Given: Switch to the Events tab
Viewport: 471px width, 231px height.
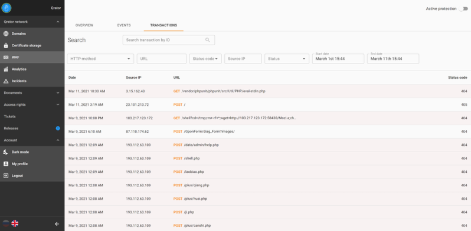Looking at the screenshot, I should [x=124, y=25].
